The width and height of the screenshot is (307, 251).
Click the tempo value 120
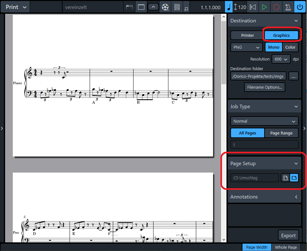pos(242,7)
